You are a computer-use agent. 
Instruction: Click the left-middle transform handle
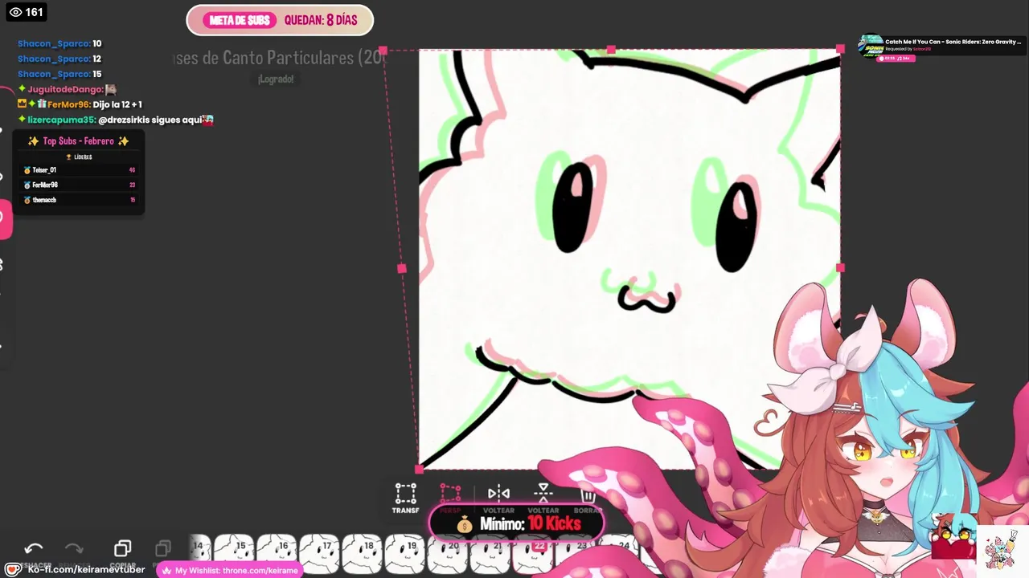pos(402,269)
